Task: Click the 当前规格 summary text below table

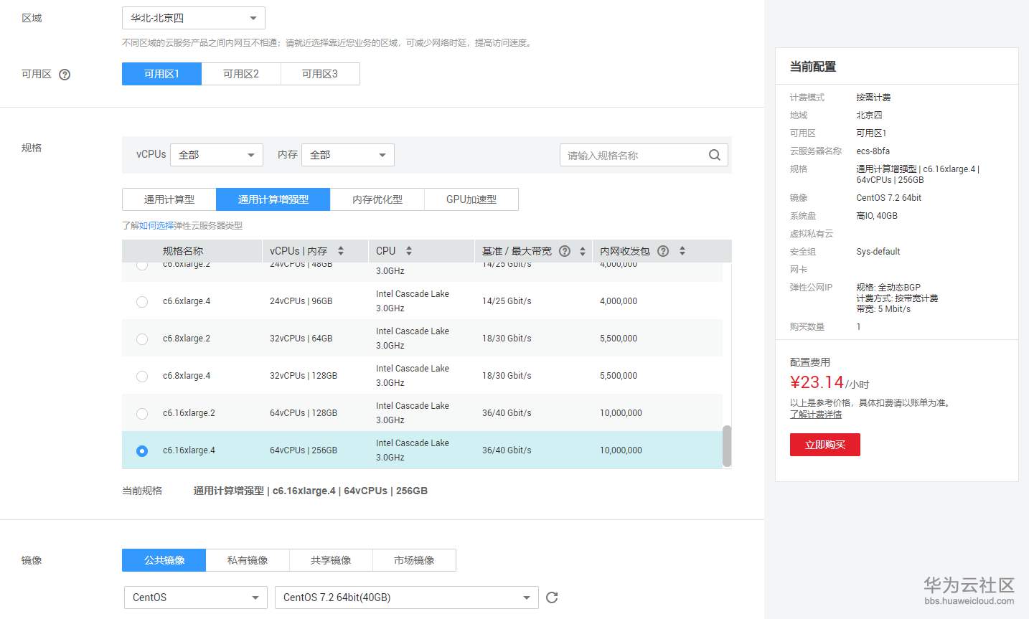Action: tap(311, 491)
